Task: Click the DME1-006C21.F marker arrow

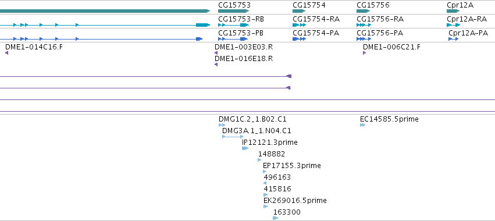Action: pos(364,53)
